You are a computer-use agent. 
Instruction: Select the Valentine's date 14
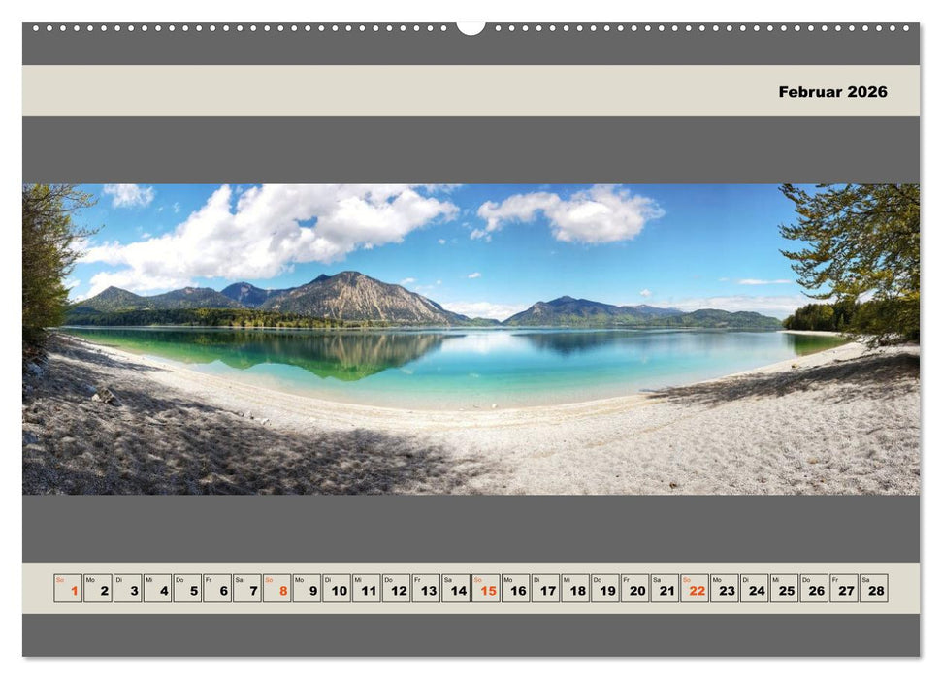456,588
